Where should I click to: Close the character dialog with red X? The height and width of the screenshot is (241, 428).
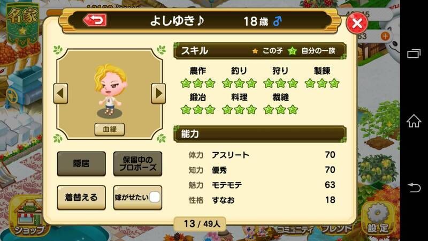tap(357, 23)
